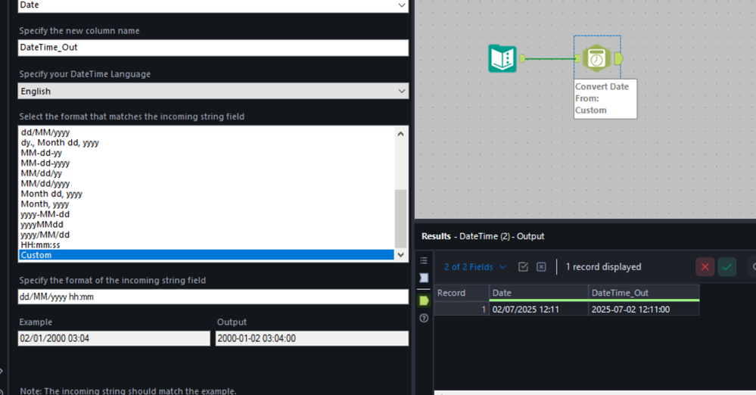Click the Output field 2000-01-02 03:04:00
This screenshot has width=756, height=395.
(312, 338)
